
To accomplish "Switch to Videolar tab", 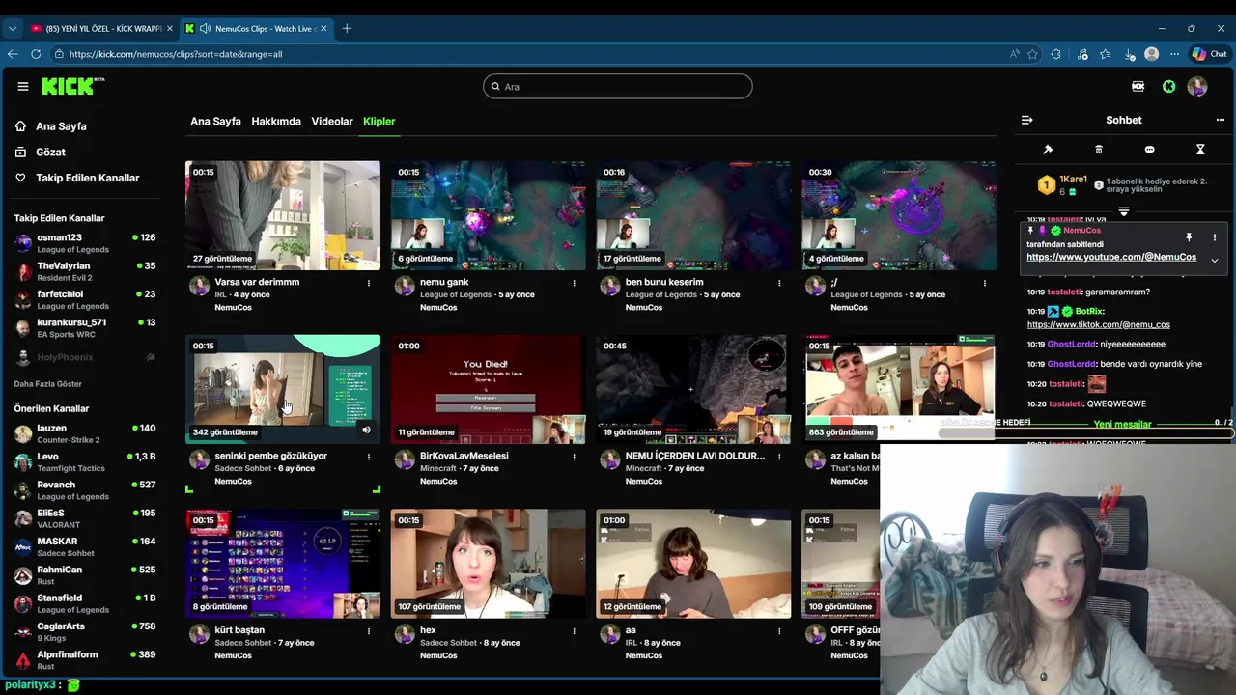I will 332,122.
